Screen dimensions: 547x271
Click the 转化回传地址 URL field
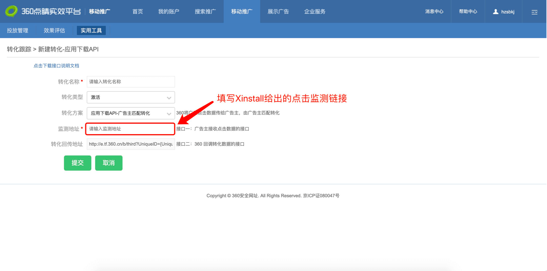point(131,144)
